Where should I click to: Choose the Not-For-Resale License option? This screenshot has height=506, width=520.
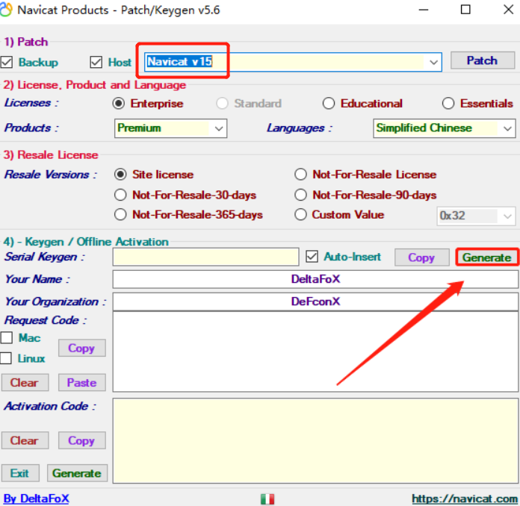[x=300, y=175]
